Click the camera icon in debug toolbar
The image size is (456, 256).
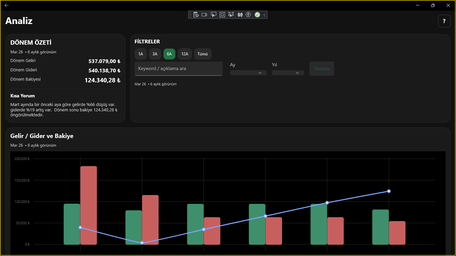click(x=204, y=15)
